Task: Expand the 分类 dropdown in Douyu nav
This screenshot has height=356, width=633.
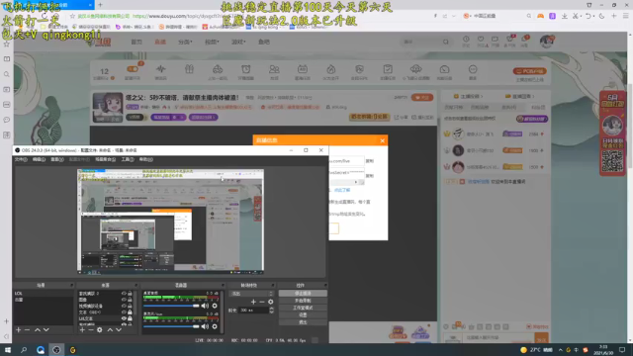Action: click(x=185, y=42)
